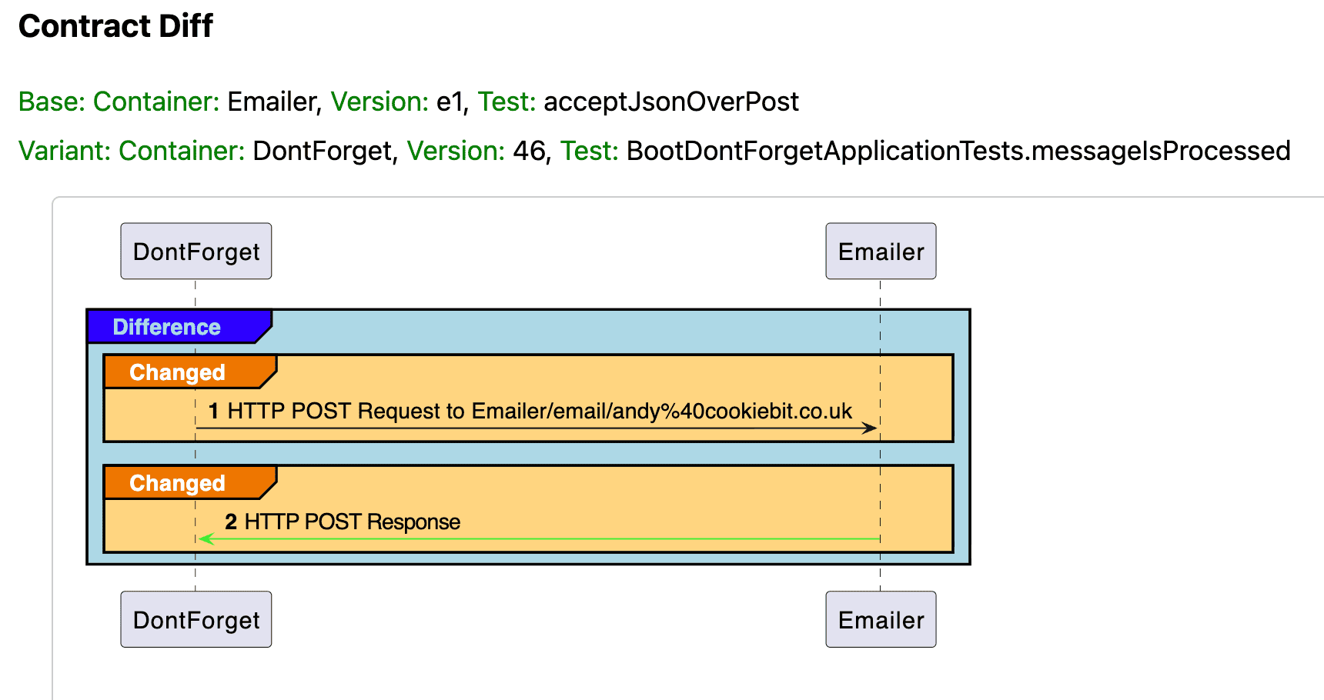Click the DontForget participant box at top
Image resolution: width=1324 pixels, height=700 pixels.
tap(196, 250)
